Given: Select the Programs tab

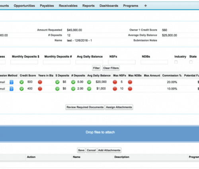Looking at the screenshot, I should 131,6.
